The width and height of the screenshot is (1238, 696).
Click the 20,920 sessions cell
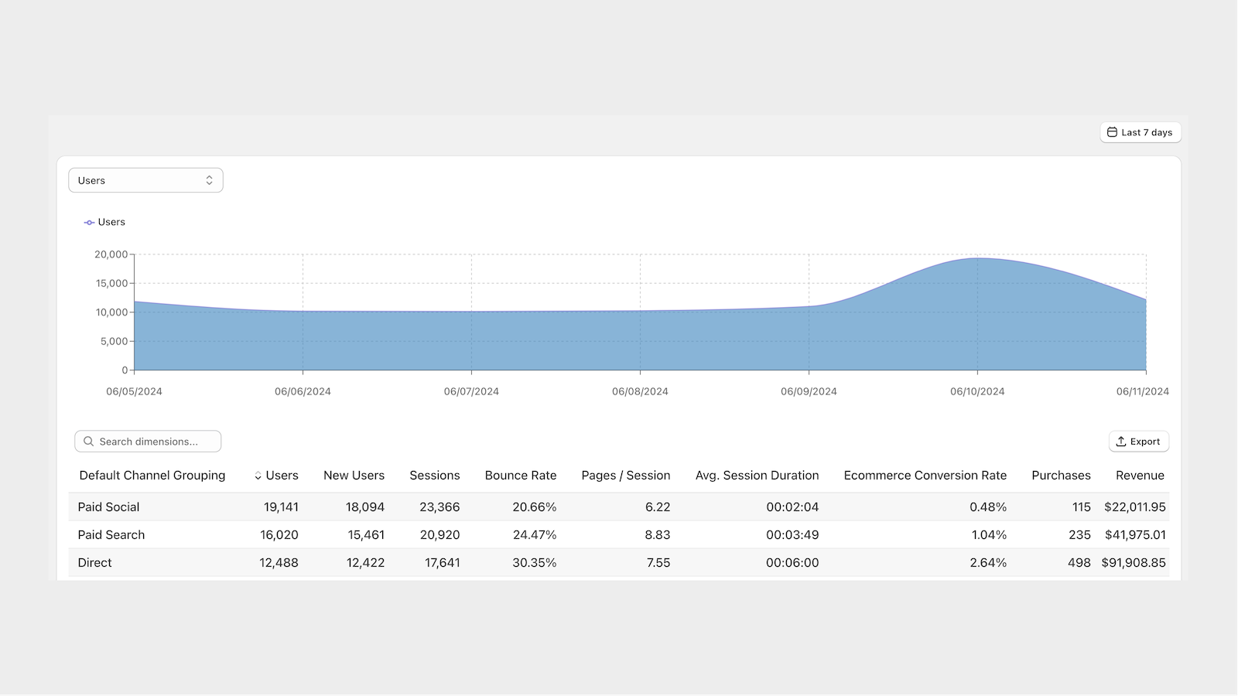click(x=439, y=535)
